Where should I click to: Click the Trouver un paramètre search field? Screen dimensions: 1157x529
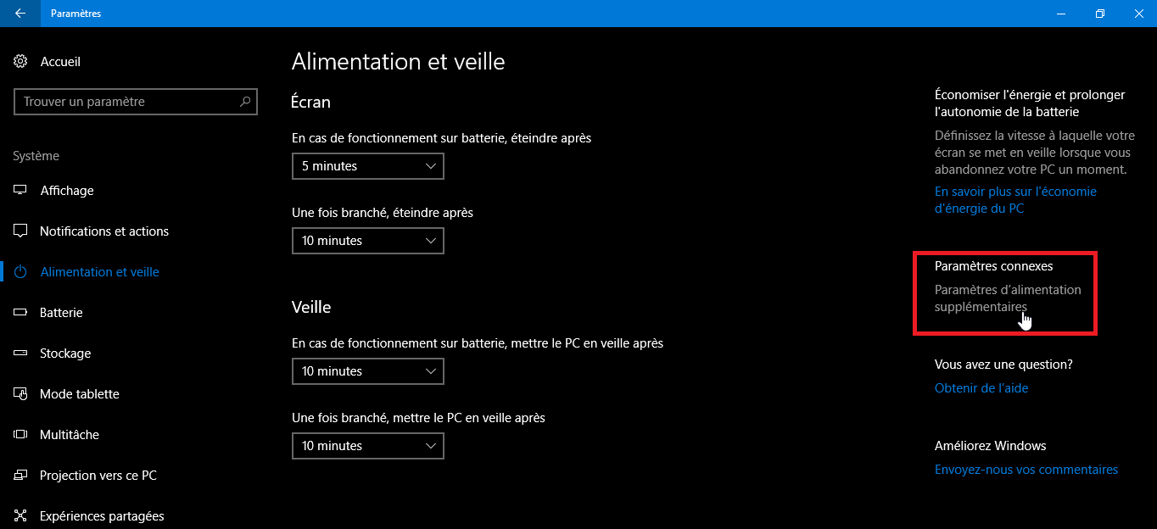[127, 102]
